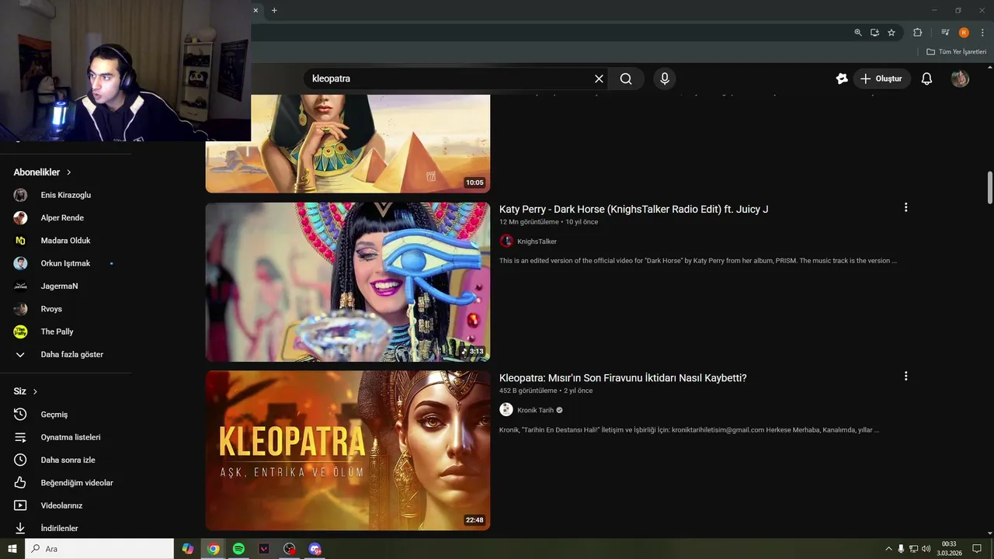The width and height of the screenshot is (994, 559).
Task: Click the page vertical scrollbar thumb
Action: coord(990,186)
